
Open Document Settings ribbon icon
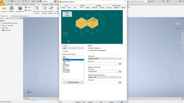[44, 8]
